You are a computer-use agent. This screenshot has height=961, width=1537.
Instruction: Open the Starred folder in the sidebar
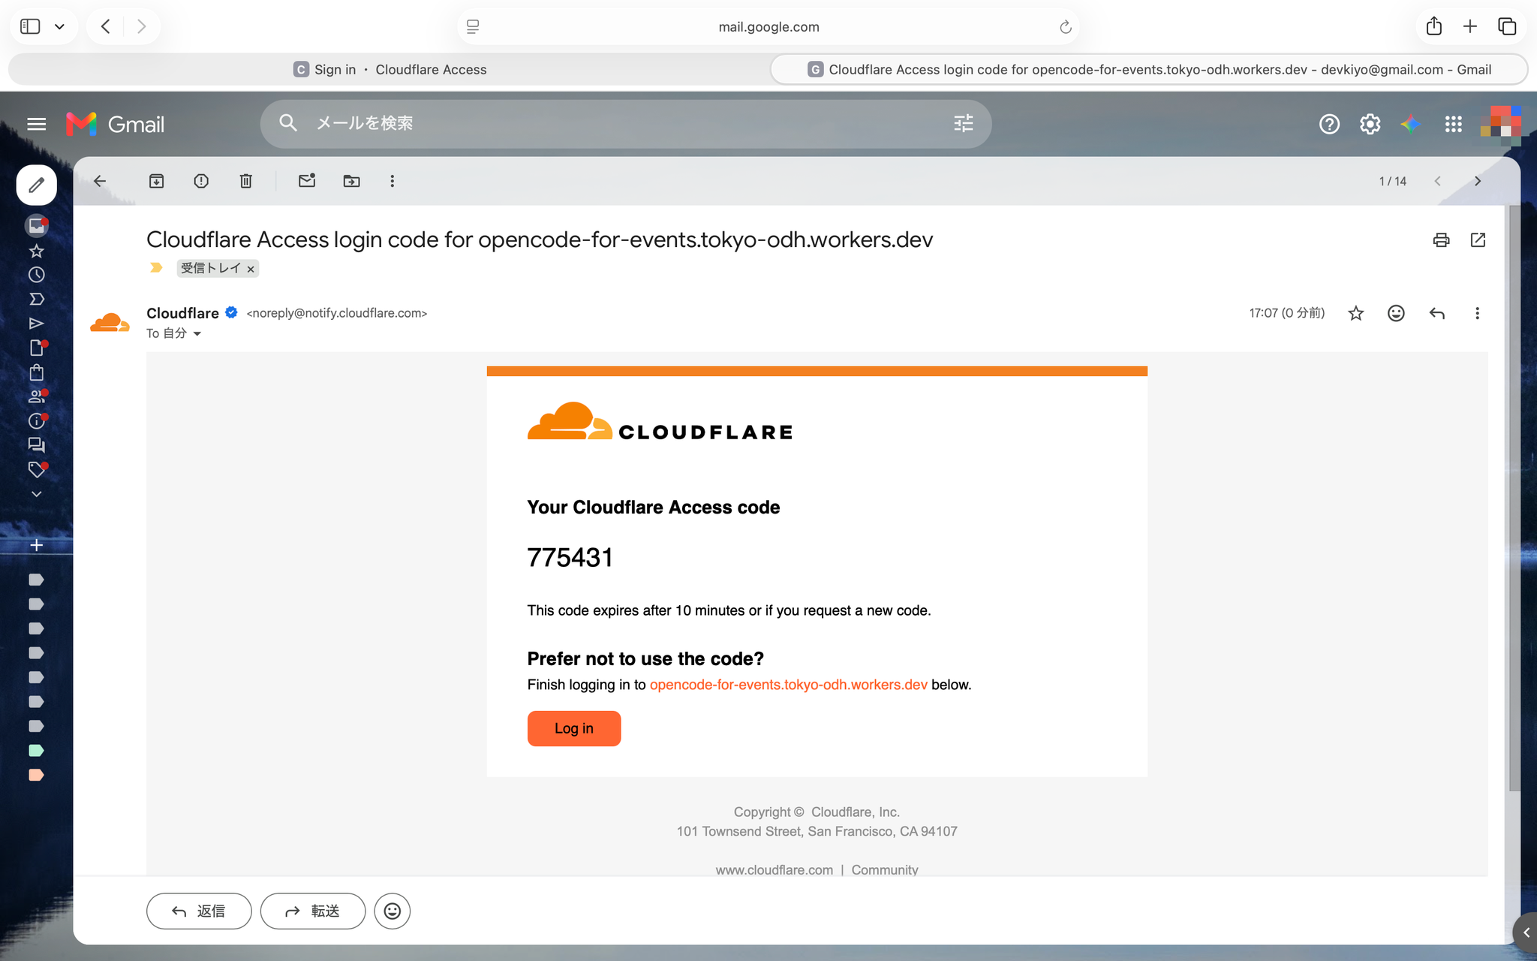[36, 251]
